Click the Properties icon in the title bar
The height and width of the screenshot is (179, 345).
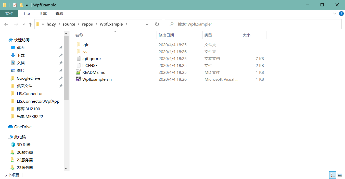(15, 5)
